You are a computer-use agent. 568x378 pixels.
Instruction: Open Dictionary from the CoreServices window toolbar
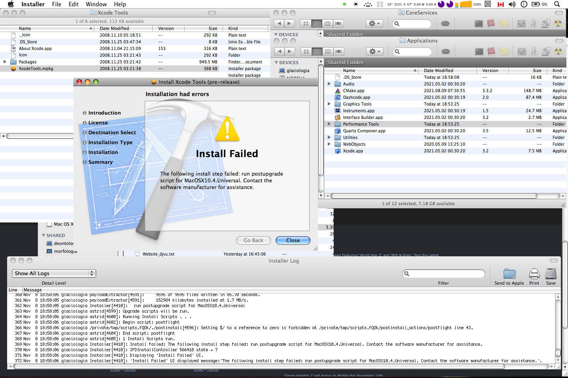tap(491, 24)
